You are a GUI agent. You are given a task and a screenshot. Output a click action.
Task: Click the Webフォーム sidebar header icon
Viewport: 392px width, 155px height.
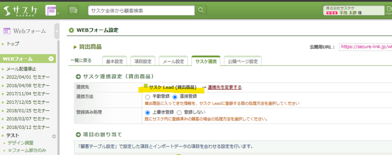7,31
